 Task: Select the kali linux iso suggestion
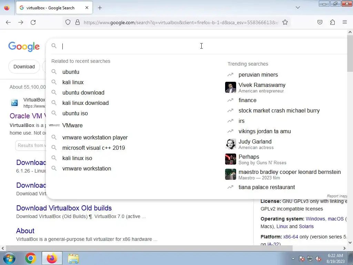click(77, 158)
